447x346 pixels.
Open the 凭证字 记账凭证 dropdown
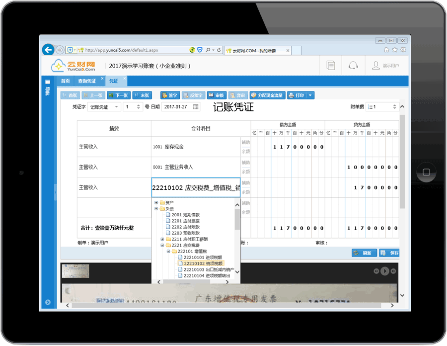[x=104, y=107]
